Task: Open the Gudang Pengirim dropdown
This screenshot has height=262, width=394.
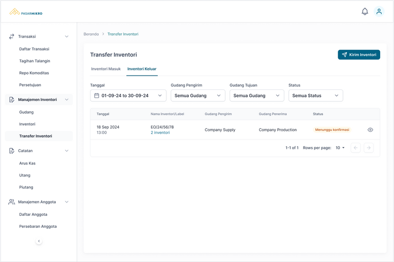Action: [x=198, y=96]
